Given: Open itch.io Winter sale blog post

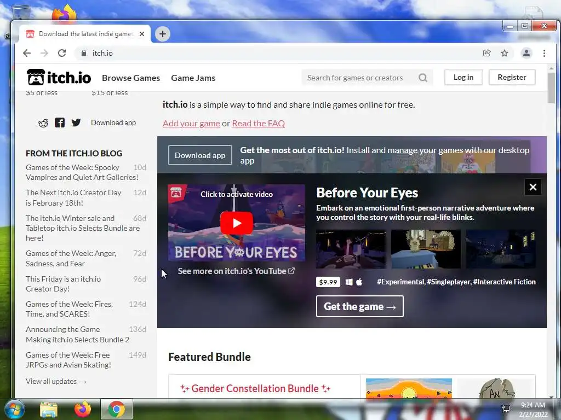Looking at the screenshot, I should [x=83, y=228].
